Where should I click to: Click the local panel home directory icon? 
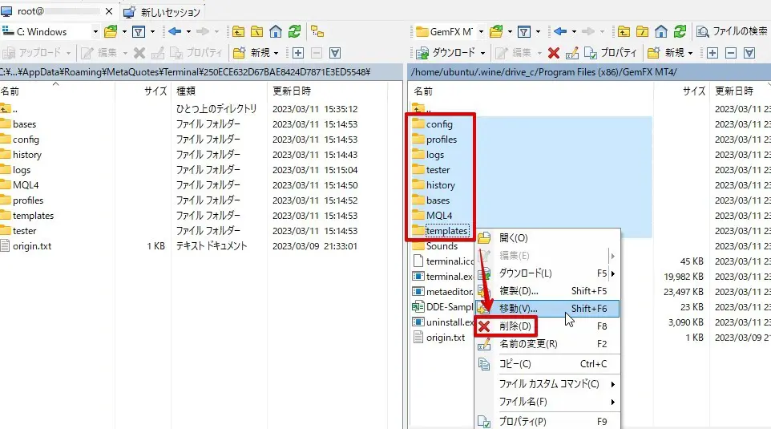276,32
